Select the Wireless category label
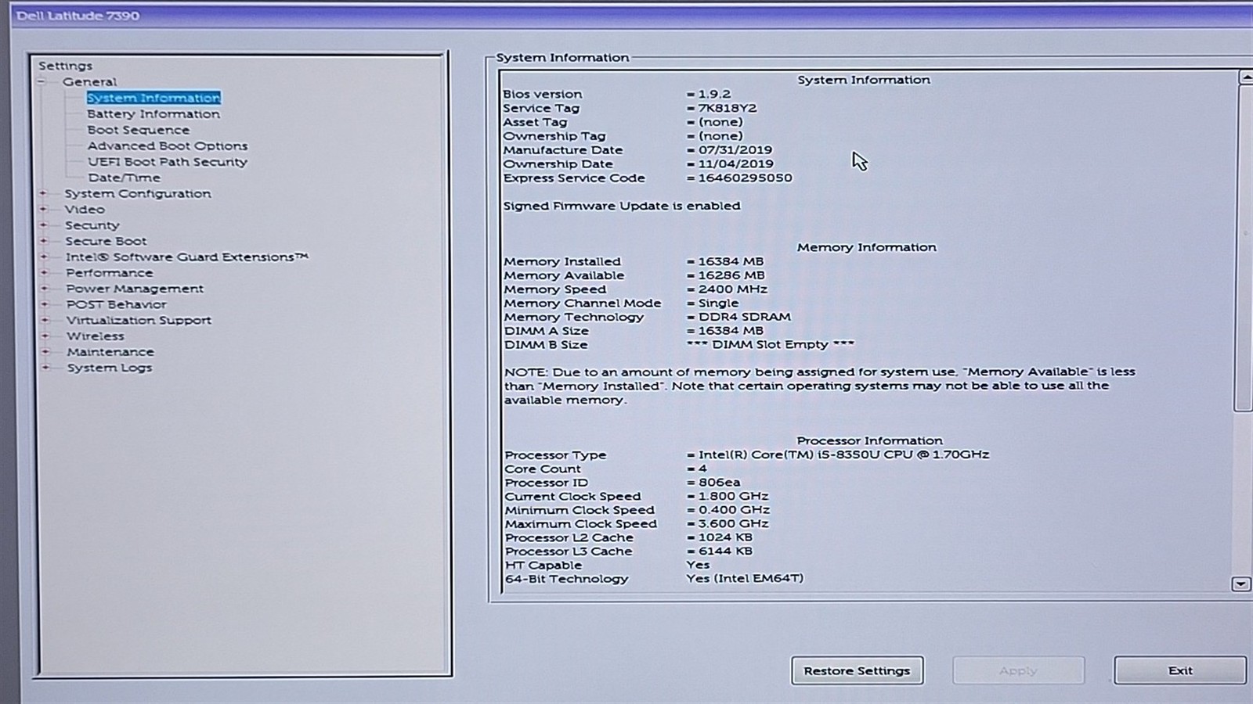Screen dimensions: 1253x704 tap(95, 336)
